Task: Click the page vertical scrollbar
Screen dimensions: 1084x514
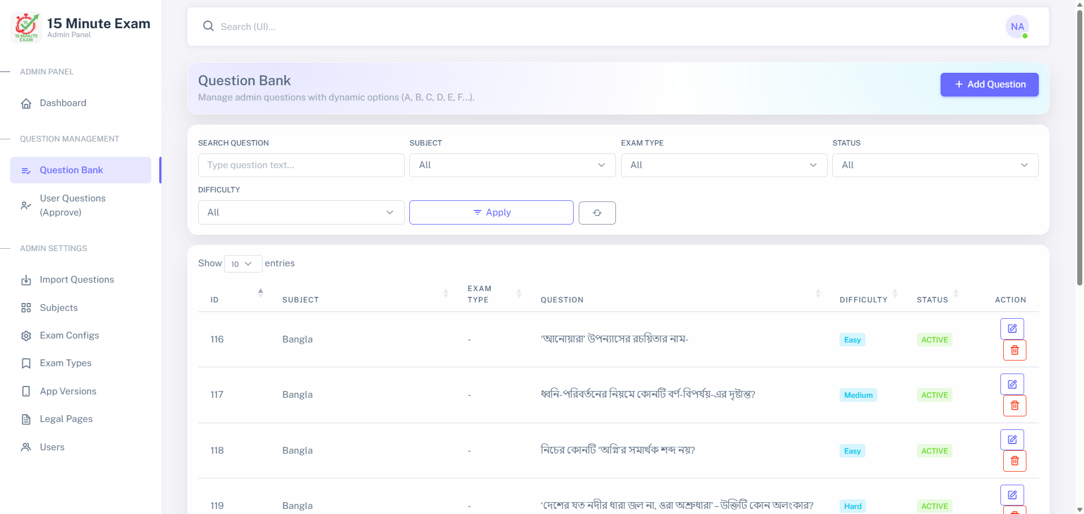Action: pos(1079,147)
